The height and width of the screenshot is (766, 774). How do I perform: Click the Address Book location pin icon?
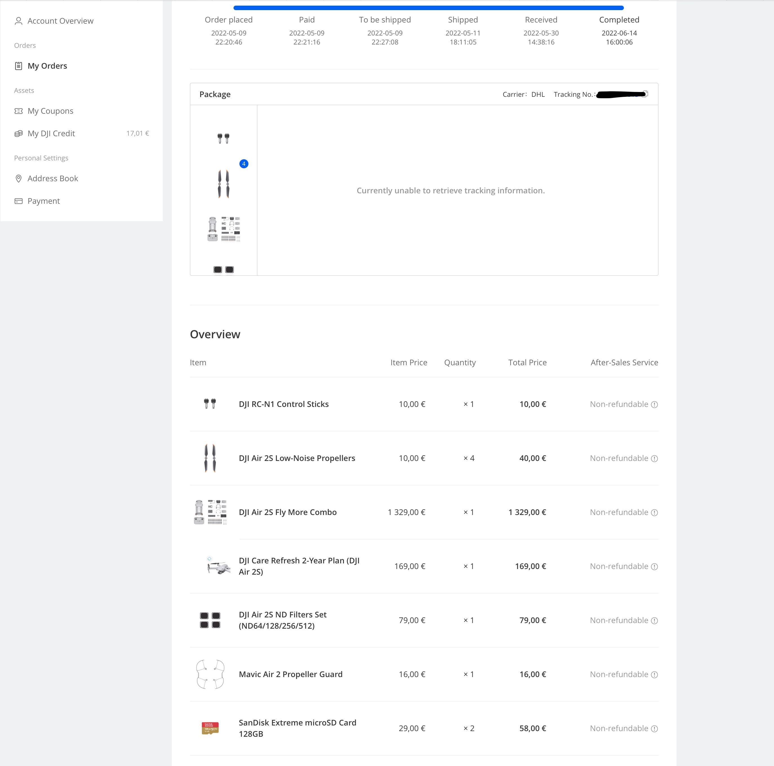[x=18, y=178]
